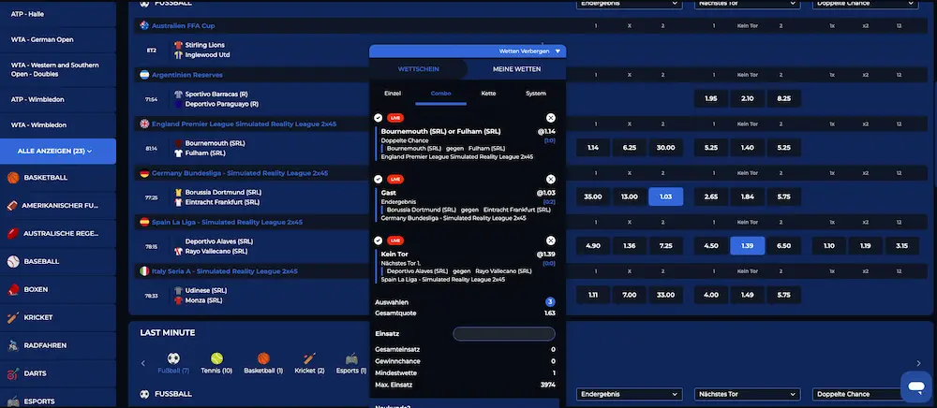Viewport: 937px width, 408px height.
Task: Select Basketball (1) in Last Minute
Action: [263, 363]
